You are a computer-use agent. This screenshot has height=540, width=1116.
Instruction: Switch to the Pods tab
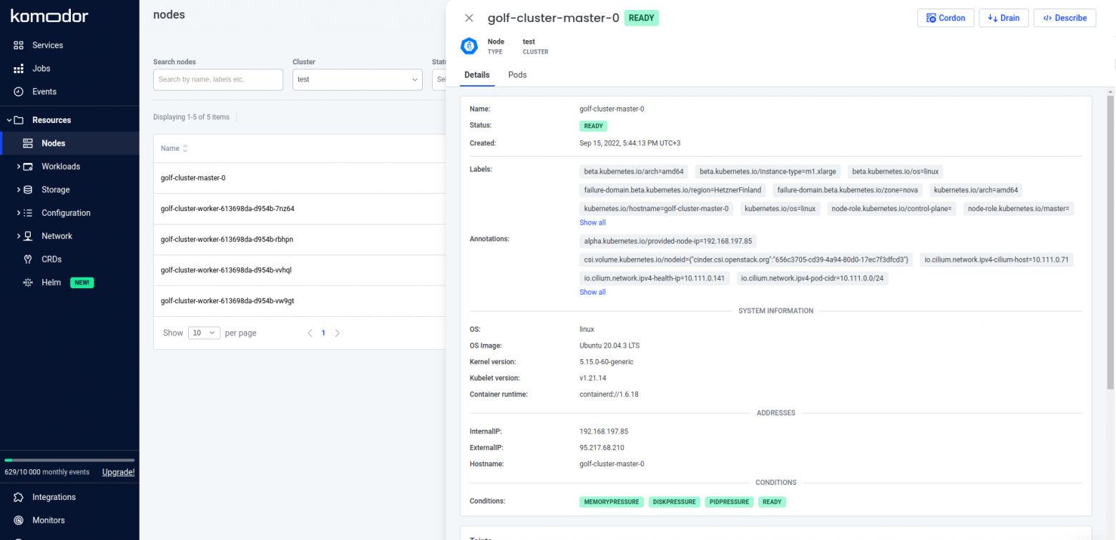pyautogui.click(x=517, y=74)
